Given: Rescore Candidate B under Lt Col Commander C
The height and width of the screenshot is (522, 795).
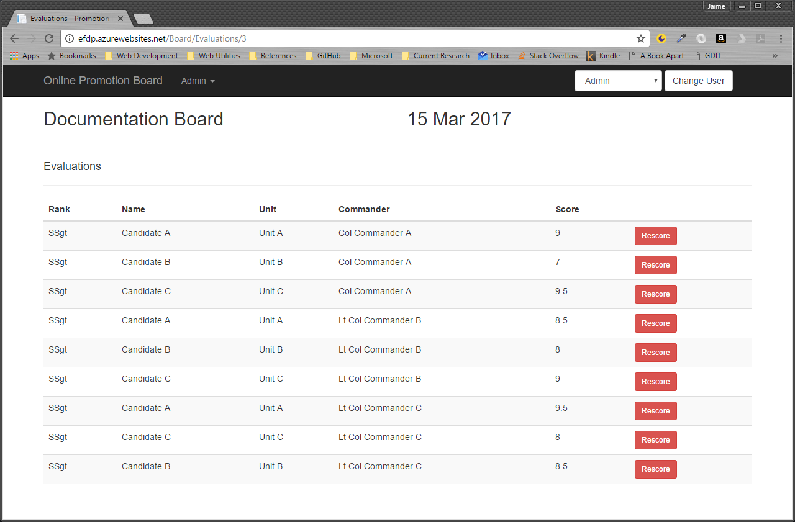Looking at the screenshot, I should [x=655, y=469].
